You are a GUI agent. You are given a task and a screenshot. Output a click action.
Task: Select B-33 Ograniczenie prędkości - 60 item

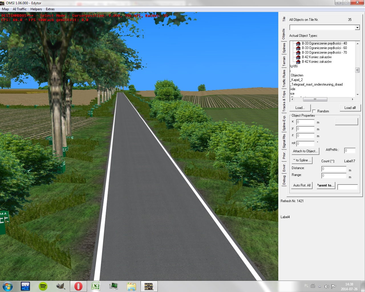click(325, 48)
